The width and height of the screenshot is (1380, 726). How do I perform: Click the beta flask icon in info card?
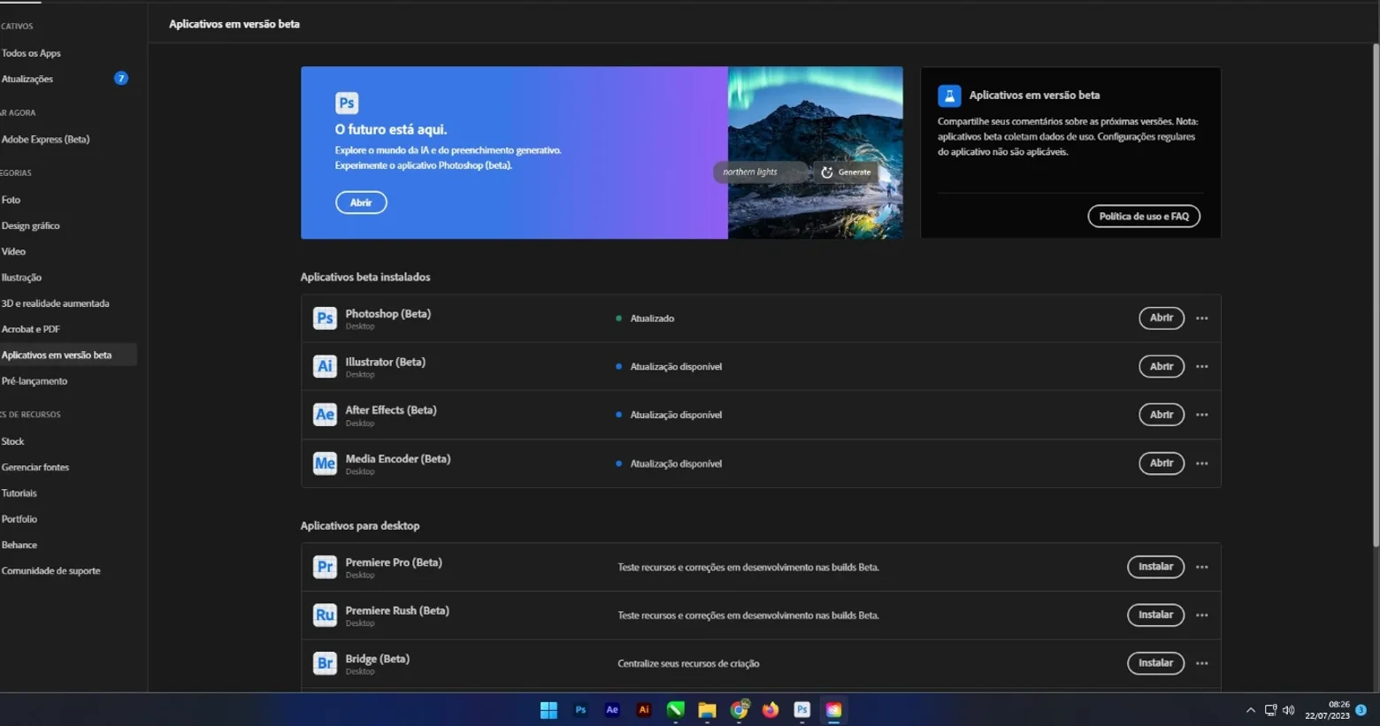[x=949, y=96]
